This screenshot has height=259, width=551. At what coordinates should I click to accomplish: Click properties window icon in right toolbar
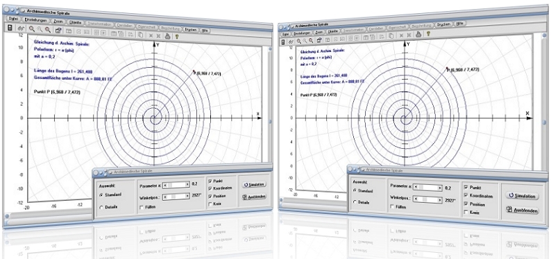pyautogui.click(x=319, y=40)
